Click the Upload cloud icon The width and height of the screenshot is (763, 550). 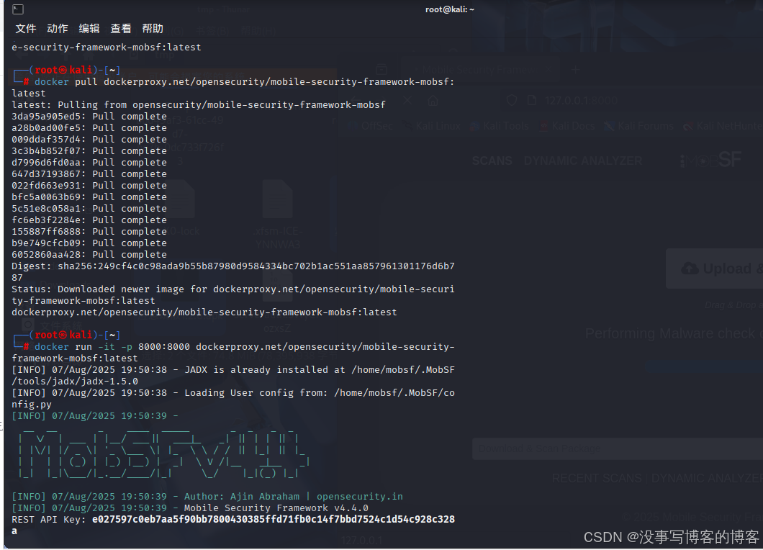pyautogui.click(x=692, y=268)
